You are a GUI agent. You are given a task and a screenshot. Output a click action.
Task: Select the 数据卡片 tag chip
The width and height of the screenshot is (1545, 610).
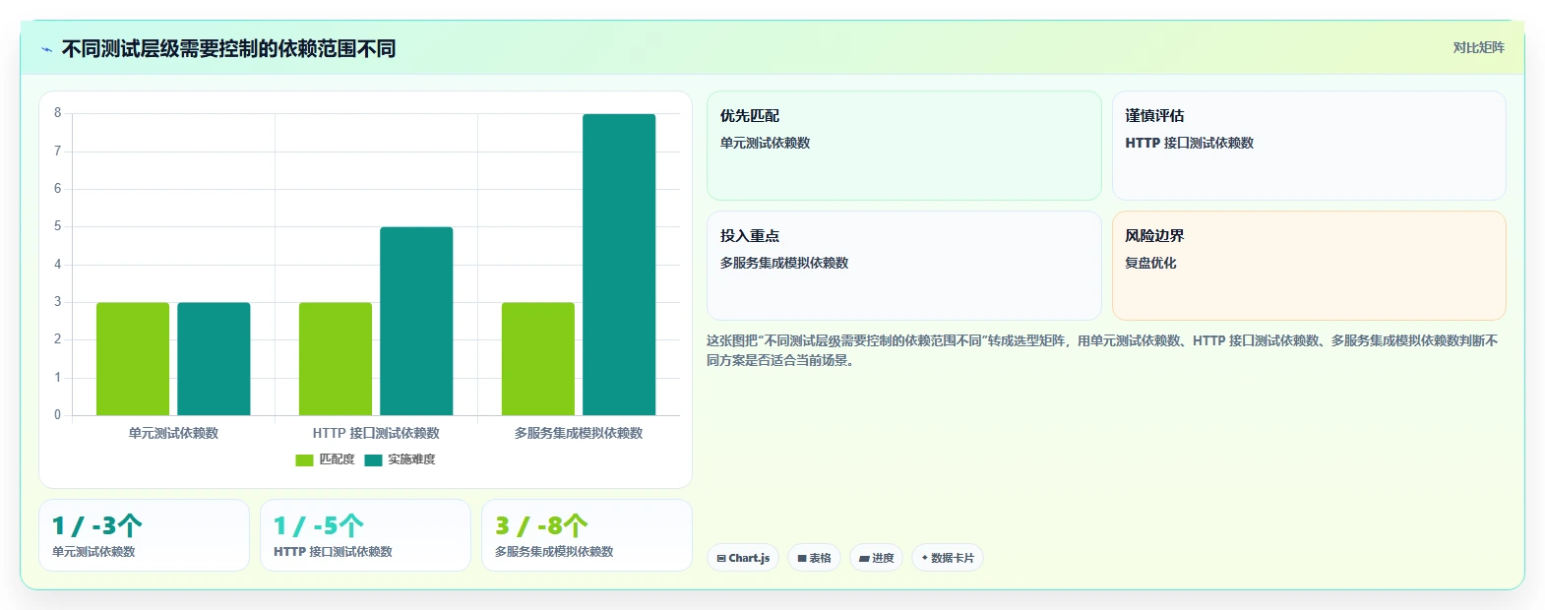pyautogui.click(x=948, y=558)
